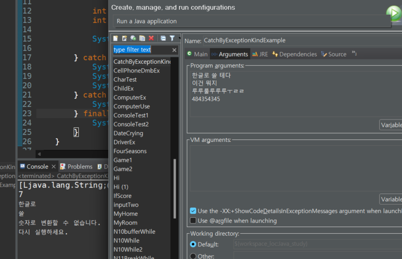Switch to the Source tab

[334, 54]
